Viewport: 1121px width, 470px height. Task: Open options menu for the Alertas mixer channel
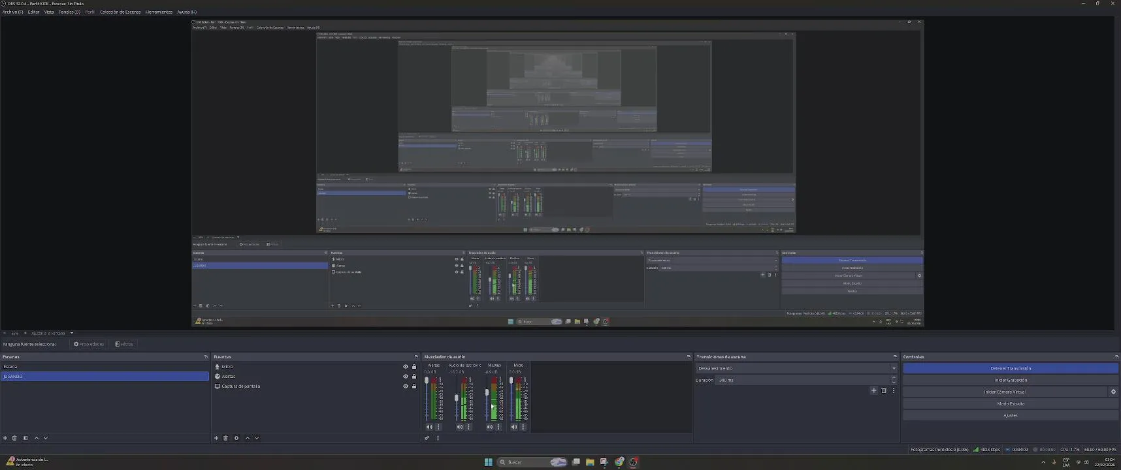[438, 427]
